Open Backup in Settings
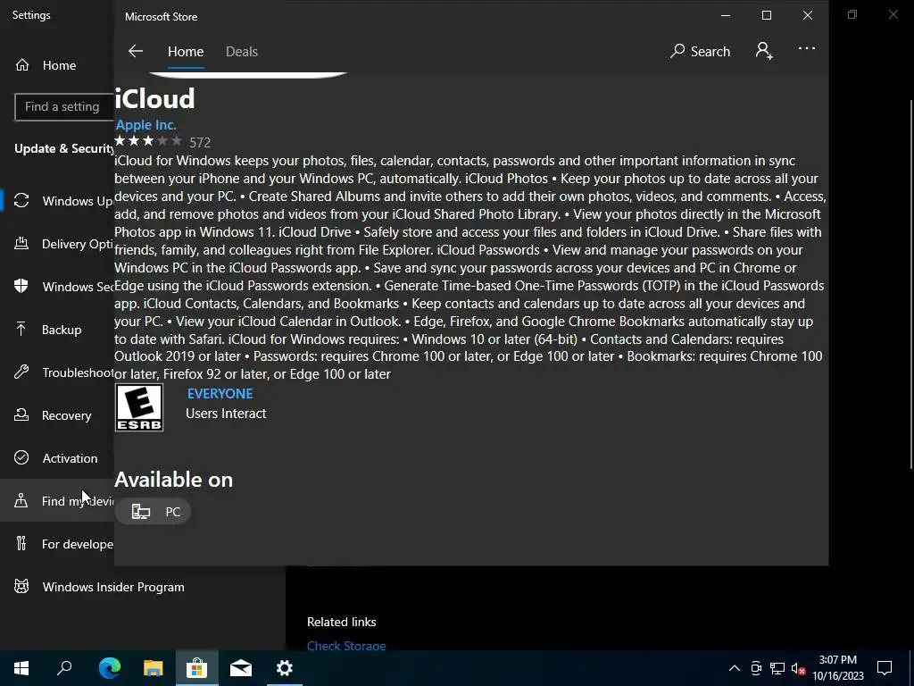The width and height of the screenshot is (914, 686). [57, 330]
